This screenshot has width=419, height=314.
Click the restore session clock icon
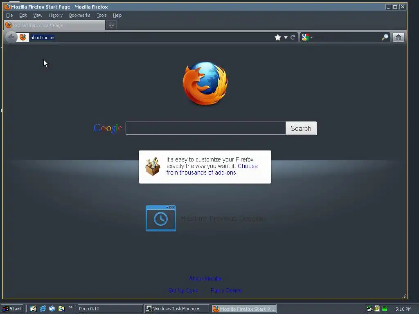[x=160, y=218]
